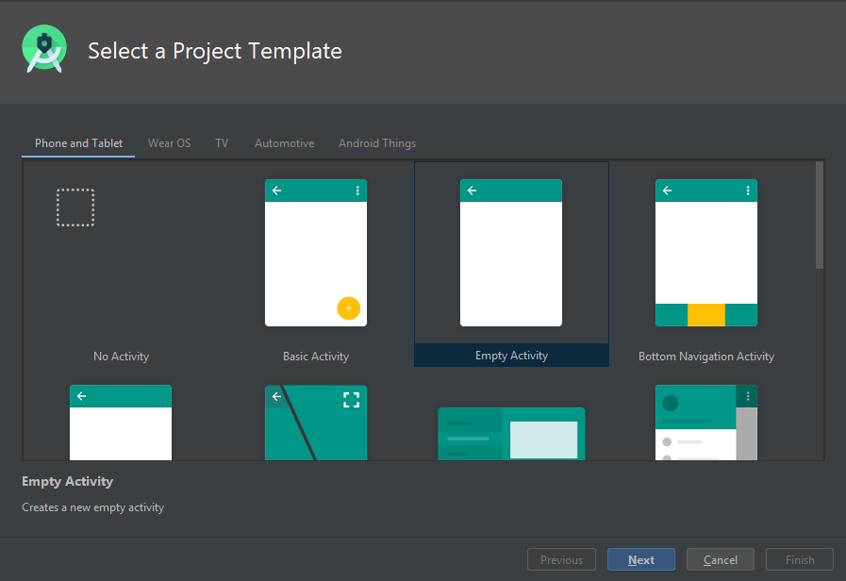
Task: Switch to Android Things tab
Action: (x=377, y=143)
